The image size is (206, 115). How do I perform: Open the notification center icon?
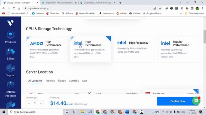click(x=201, y=112)
